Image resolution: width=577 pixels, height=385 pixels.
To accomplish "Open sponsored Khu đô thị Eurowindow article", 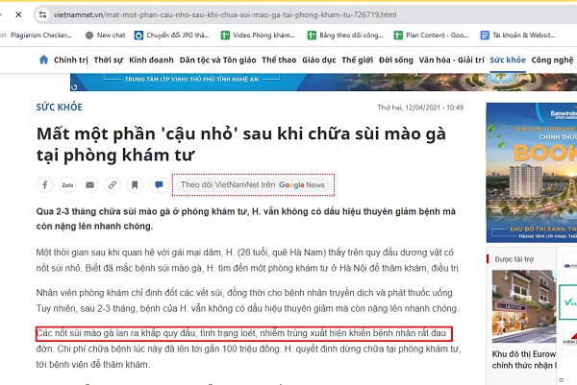I will (524, 360).
